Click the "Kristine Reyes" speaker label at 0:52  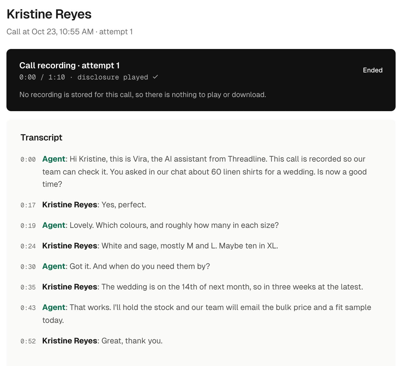point(70,341)
